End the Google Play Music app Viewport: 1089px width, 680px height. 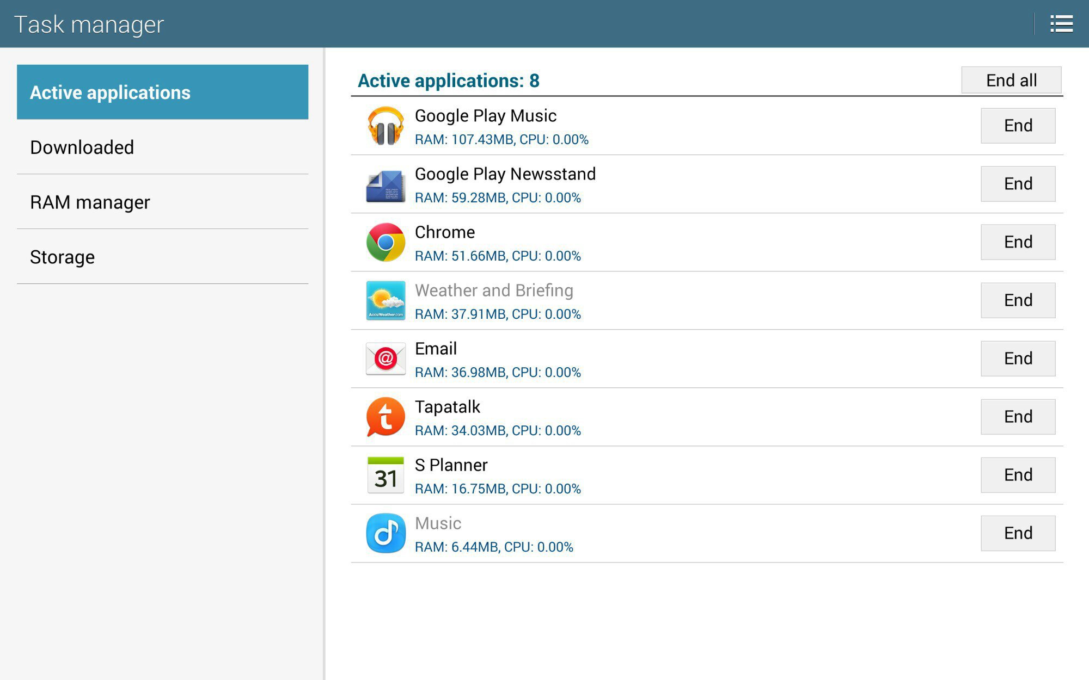[1018, 126]
